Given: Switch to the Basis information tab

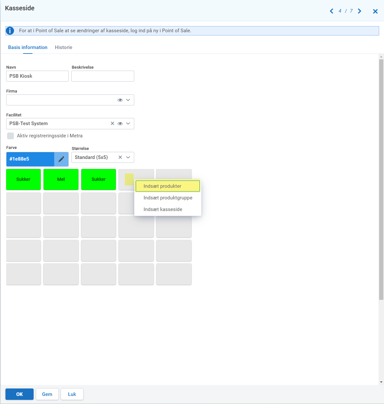Looking at the screenshot, I should coord(28,47).
